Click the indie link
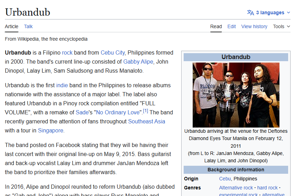Image resolution: width=293 pixels, height=196 pixels. click(62, 85)
